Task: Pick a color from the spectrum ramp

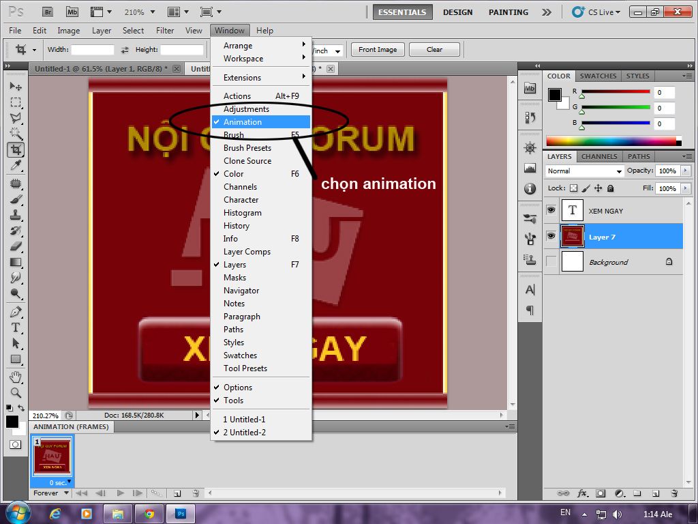Action: [x=613, y=141]
